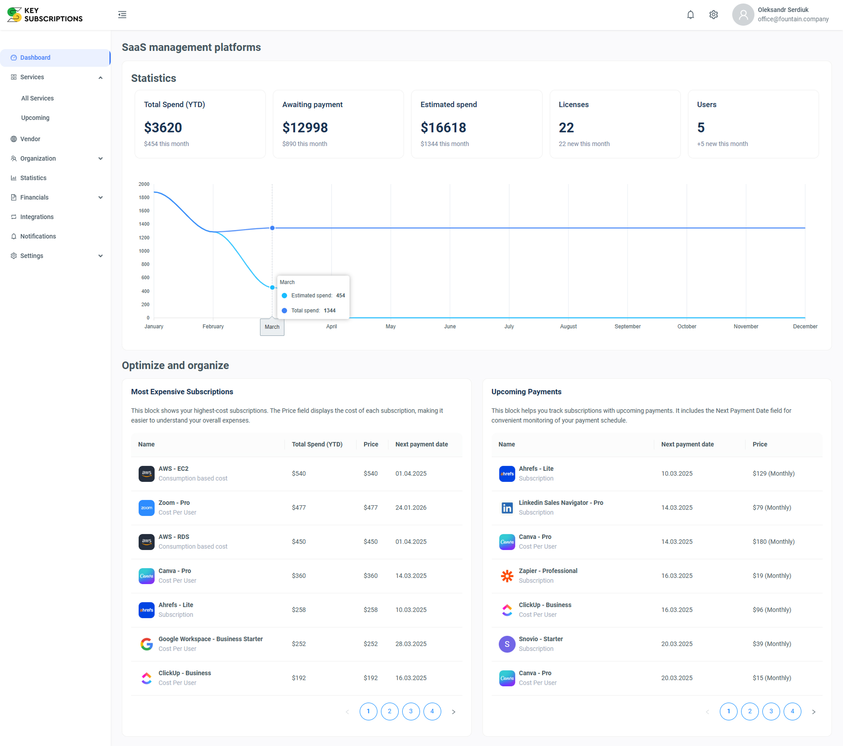Go to page 4 of Most Expensive Subscriptions
This screenshot has width=843, height=746.
click(x=432, y=711)
